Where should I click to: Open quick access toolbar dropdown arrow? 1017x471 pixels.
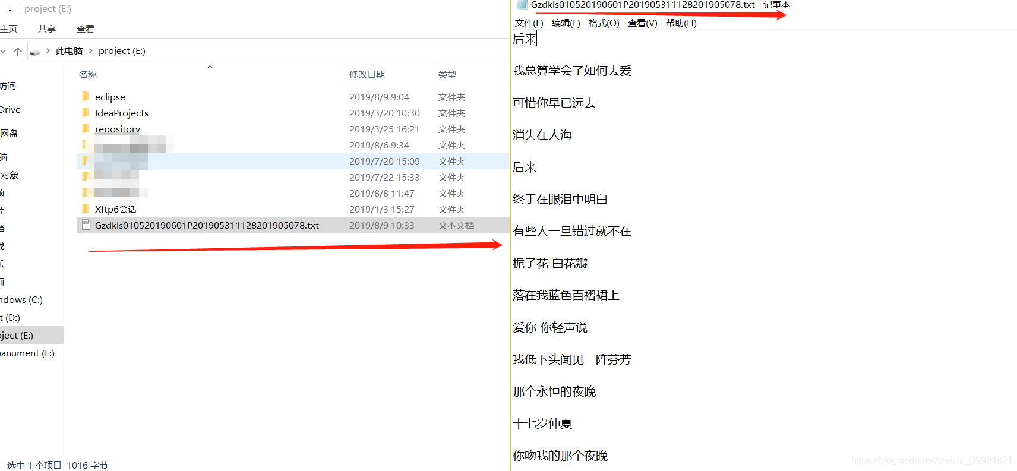point(10,10)
